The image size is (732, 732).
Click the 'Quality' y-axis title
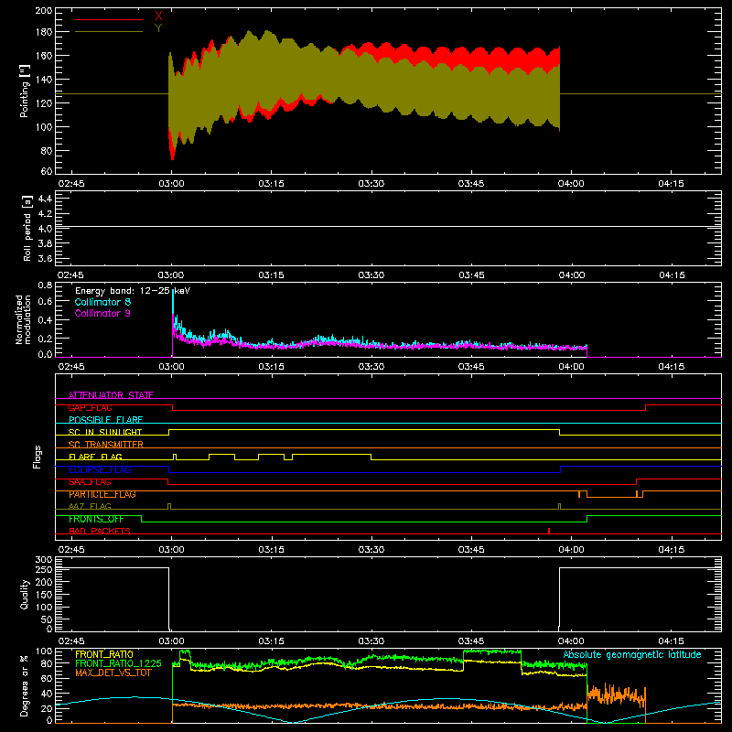(25, 594)
